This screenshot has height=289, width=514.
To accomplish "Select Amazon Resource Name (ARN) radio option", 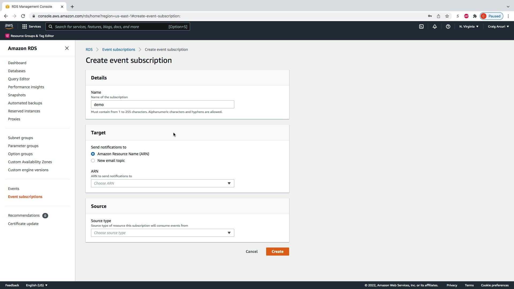I will pyautogui.click(x=93, y=154).
